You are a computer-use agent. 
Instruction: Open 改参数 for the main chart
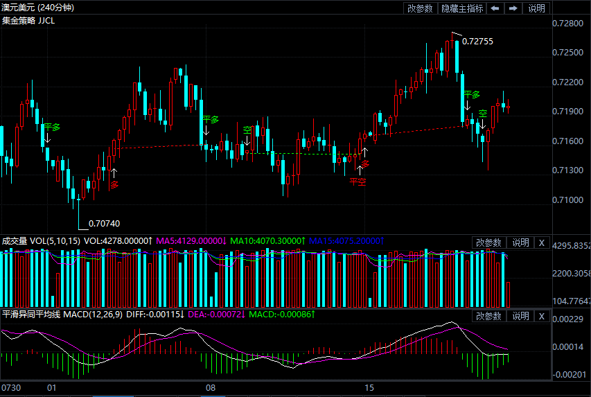(x=420, y=8)
